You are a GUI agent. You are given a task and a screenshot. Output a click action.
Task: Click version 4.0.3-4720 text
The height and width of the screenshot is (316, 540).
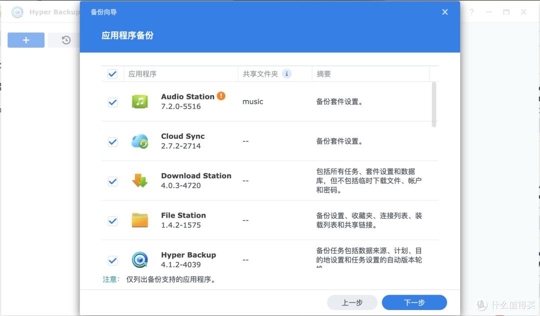(181, 186)
